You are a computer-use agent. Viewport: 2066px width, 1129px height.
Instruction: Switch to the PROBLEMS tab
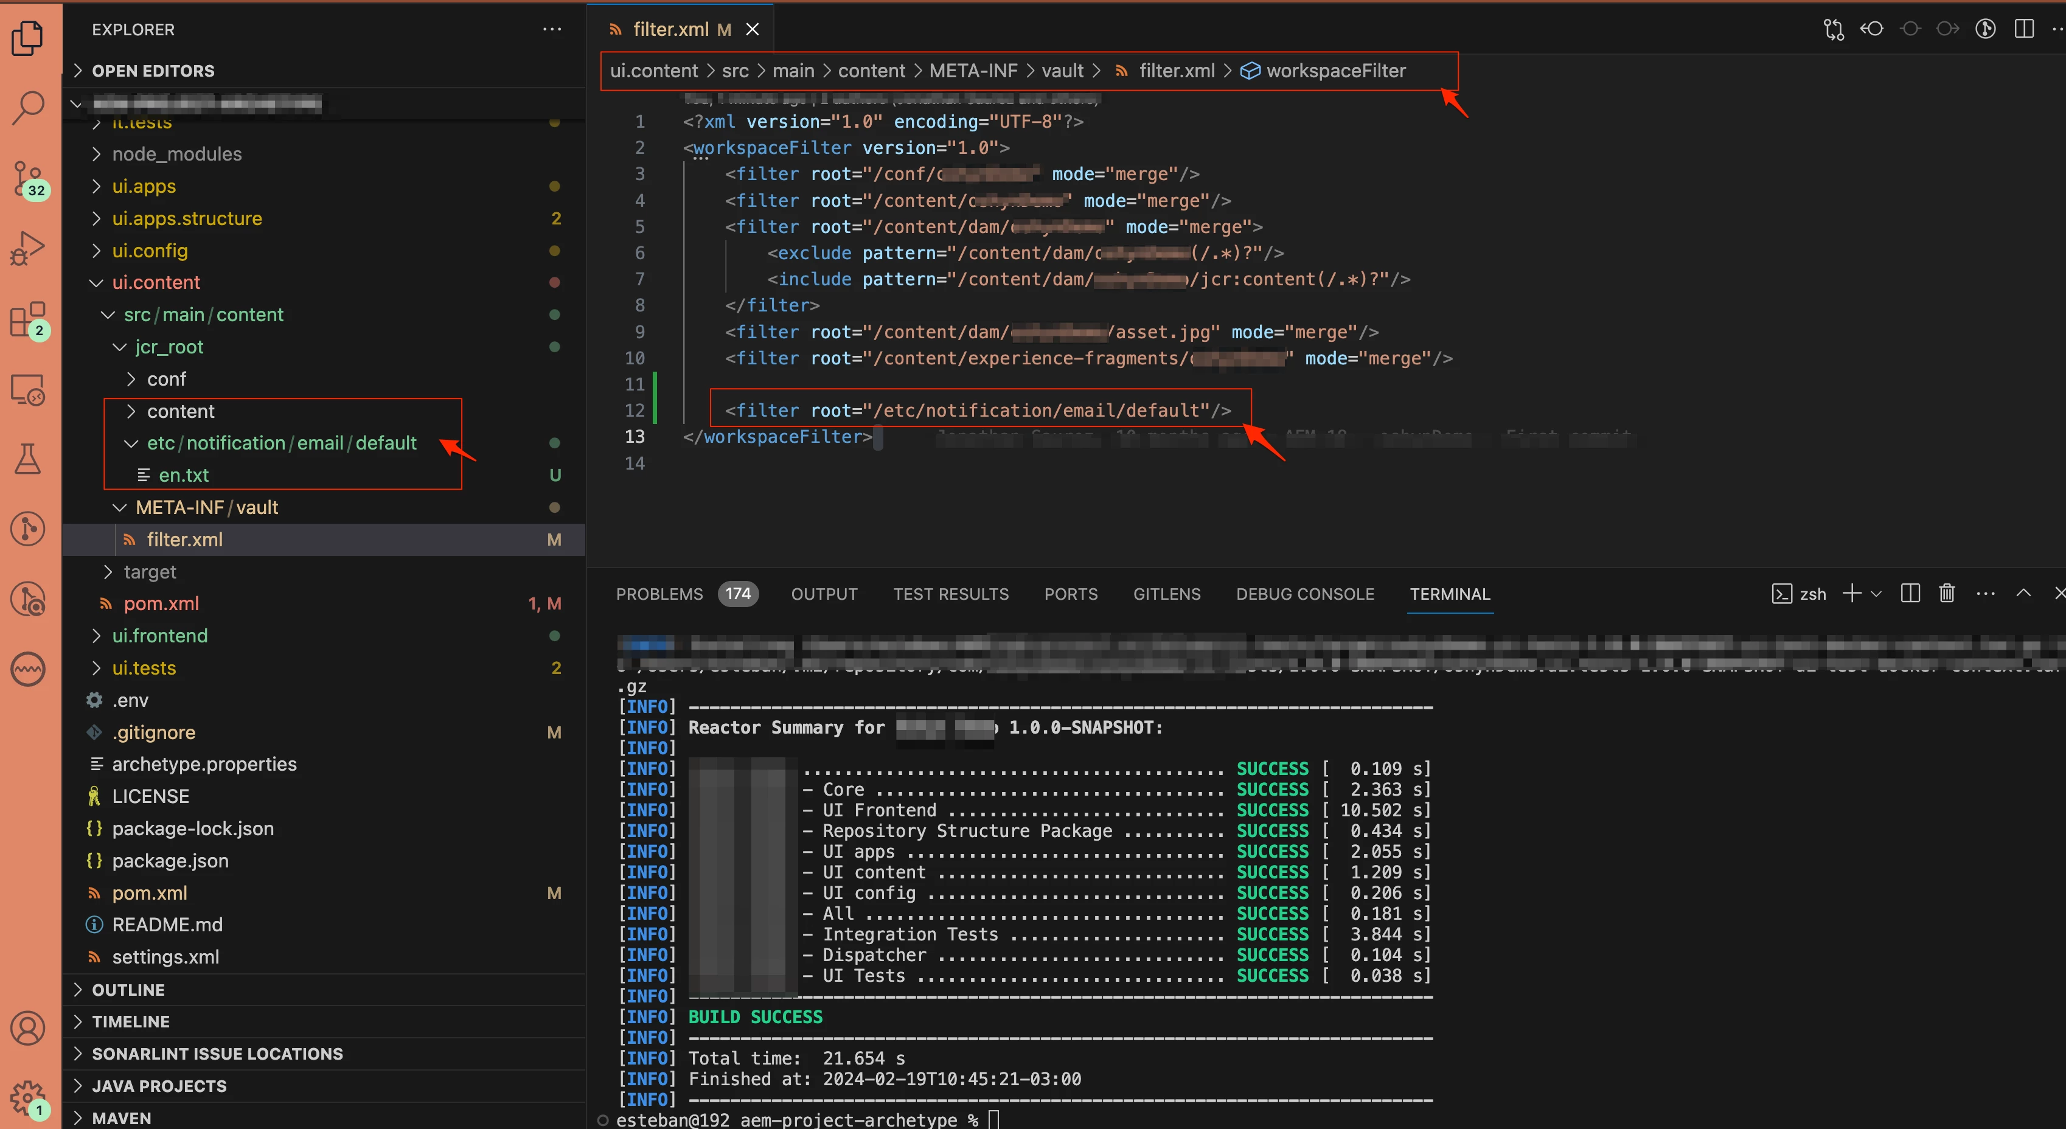659,594
